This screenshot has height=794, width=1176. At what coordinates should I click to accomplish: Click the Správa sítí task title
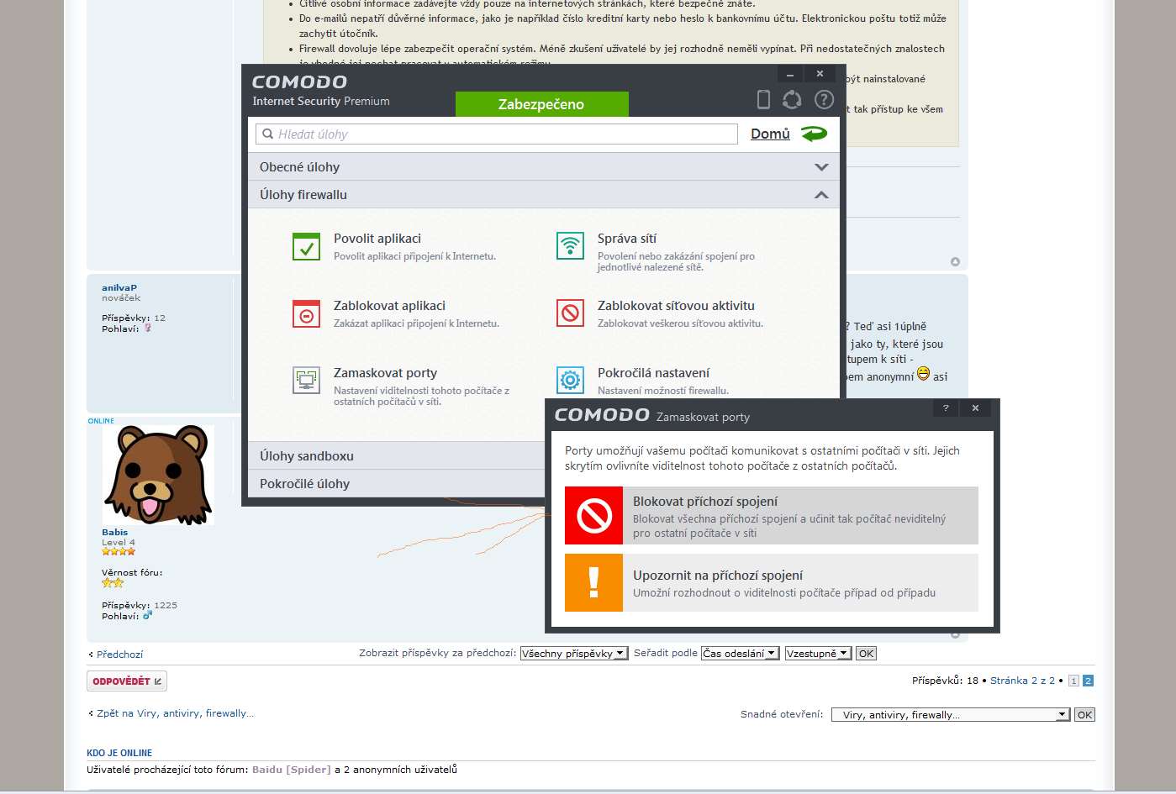coord(627,239)
